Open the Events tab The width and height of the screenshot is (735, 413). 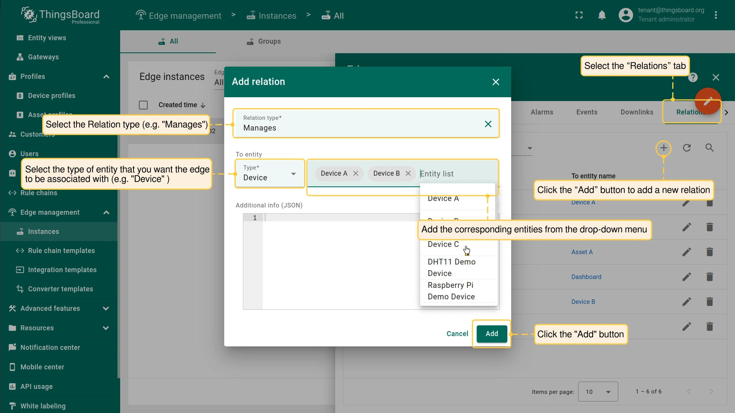coord(587,112)
